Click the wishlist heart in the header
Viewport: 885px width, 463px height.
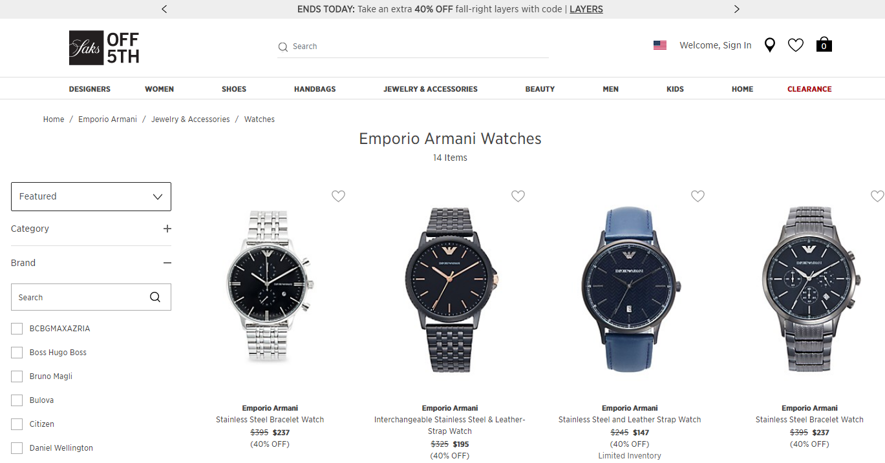(x=795, y=45)
